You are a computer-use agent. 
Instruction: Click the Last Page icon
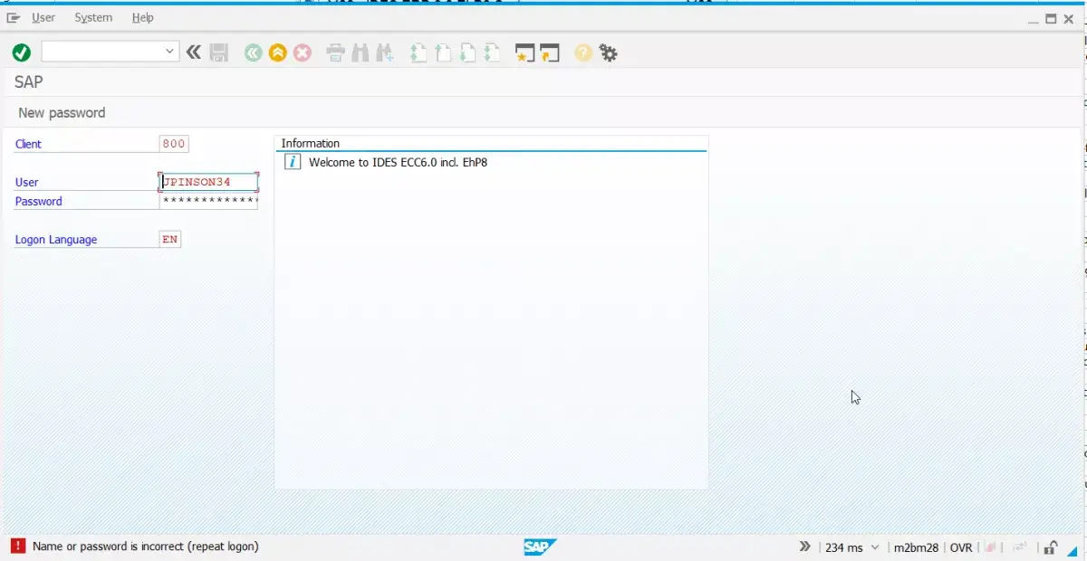click(492, 52)
